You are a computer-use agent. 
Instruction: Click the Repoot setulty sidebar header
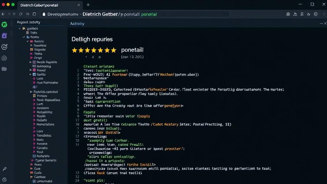coord(28,22)
